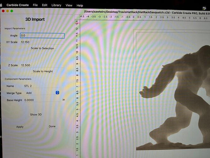Viewport: 210px width, 158px height.
Task: Click the Scale to Height button
Action: (43, 71)
